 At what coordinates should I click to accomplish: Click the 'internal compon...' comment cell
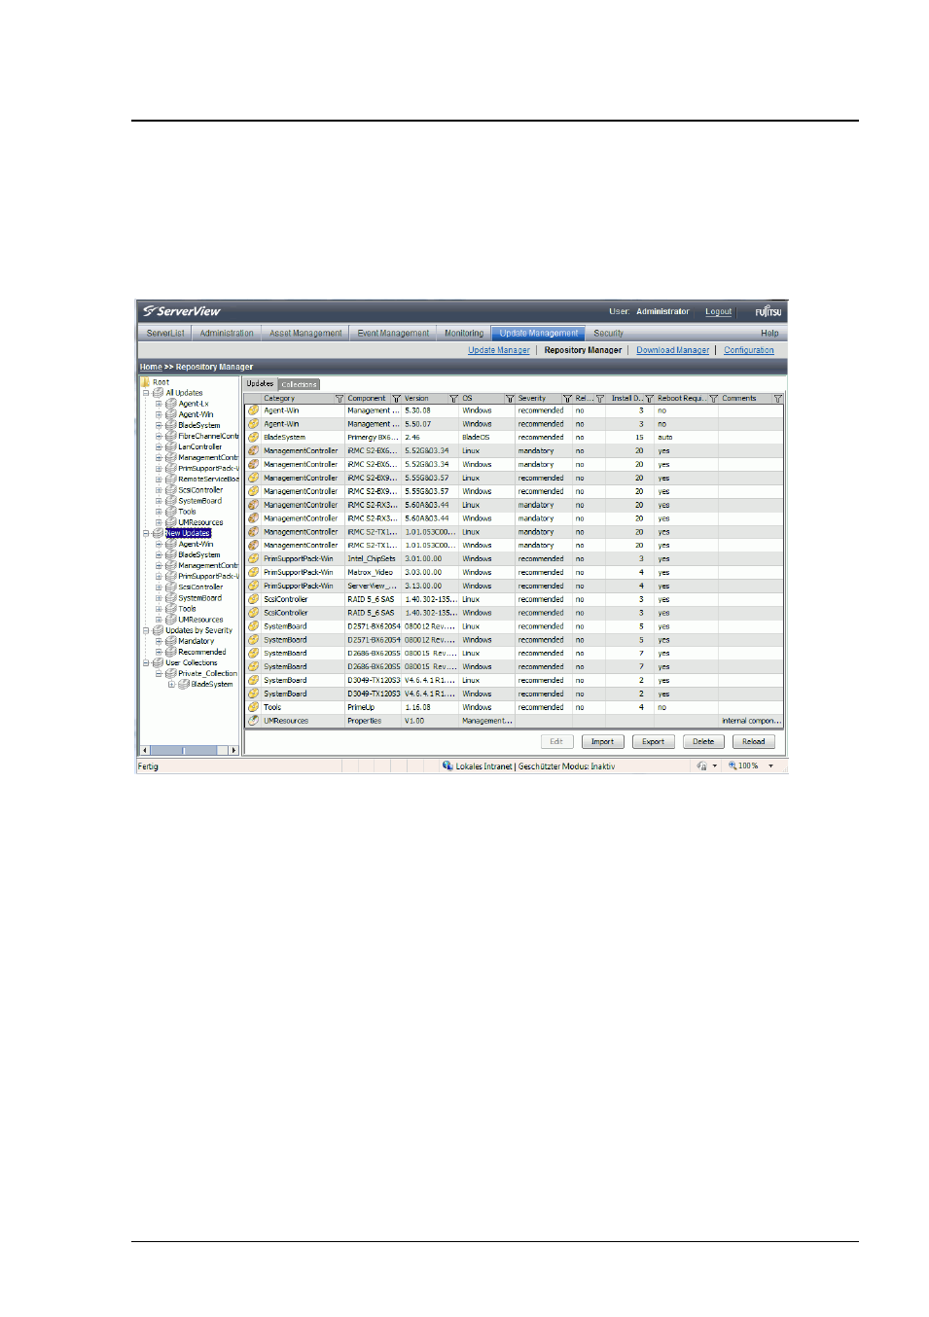[x=750, y=721]
